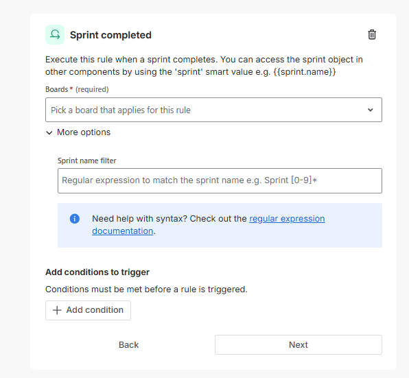The width and height of the screenshot is (409, 378).
Task: Proceed with the Next button
Action: [299, 344]
